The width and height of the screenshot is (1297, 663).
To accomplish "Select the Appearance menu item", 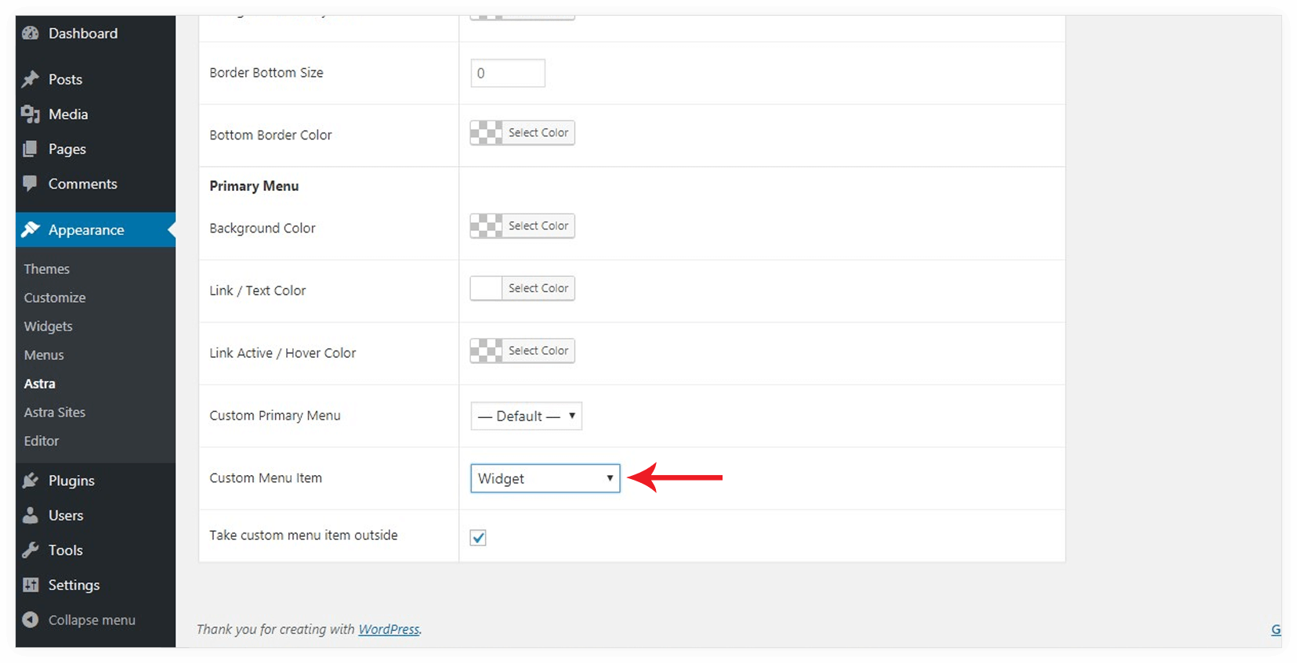I will pos(96,229).
